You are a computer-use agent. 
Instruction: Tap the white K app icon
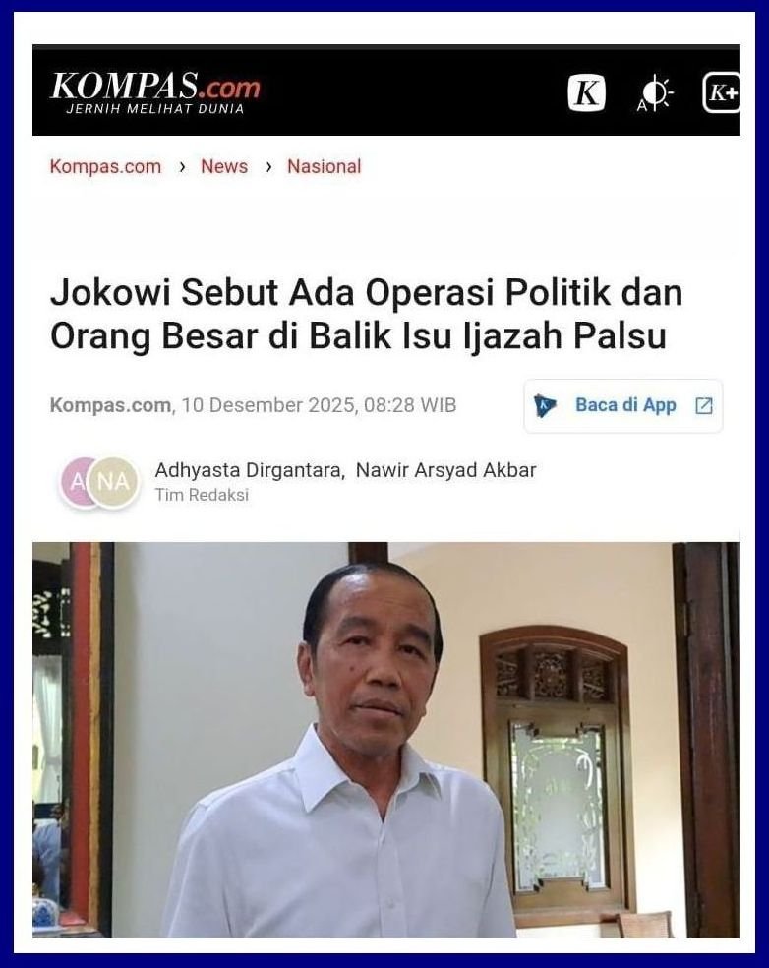tap(586, 93)
